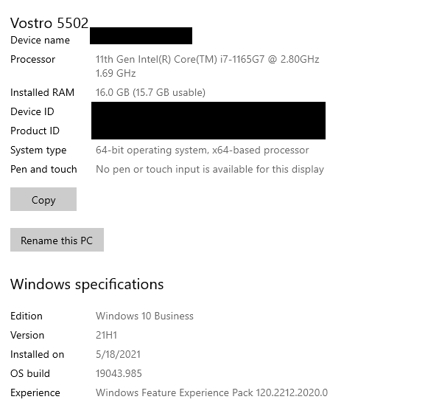Select the No pen or touch input text
439x405 pixels.
pyautogui.click(x=210, y=170)
